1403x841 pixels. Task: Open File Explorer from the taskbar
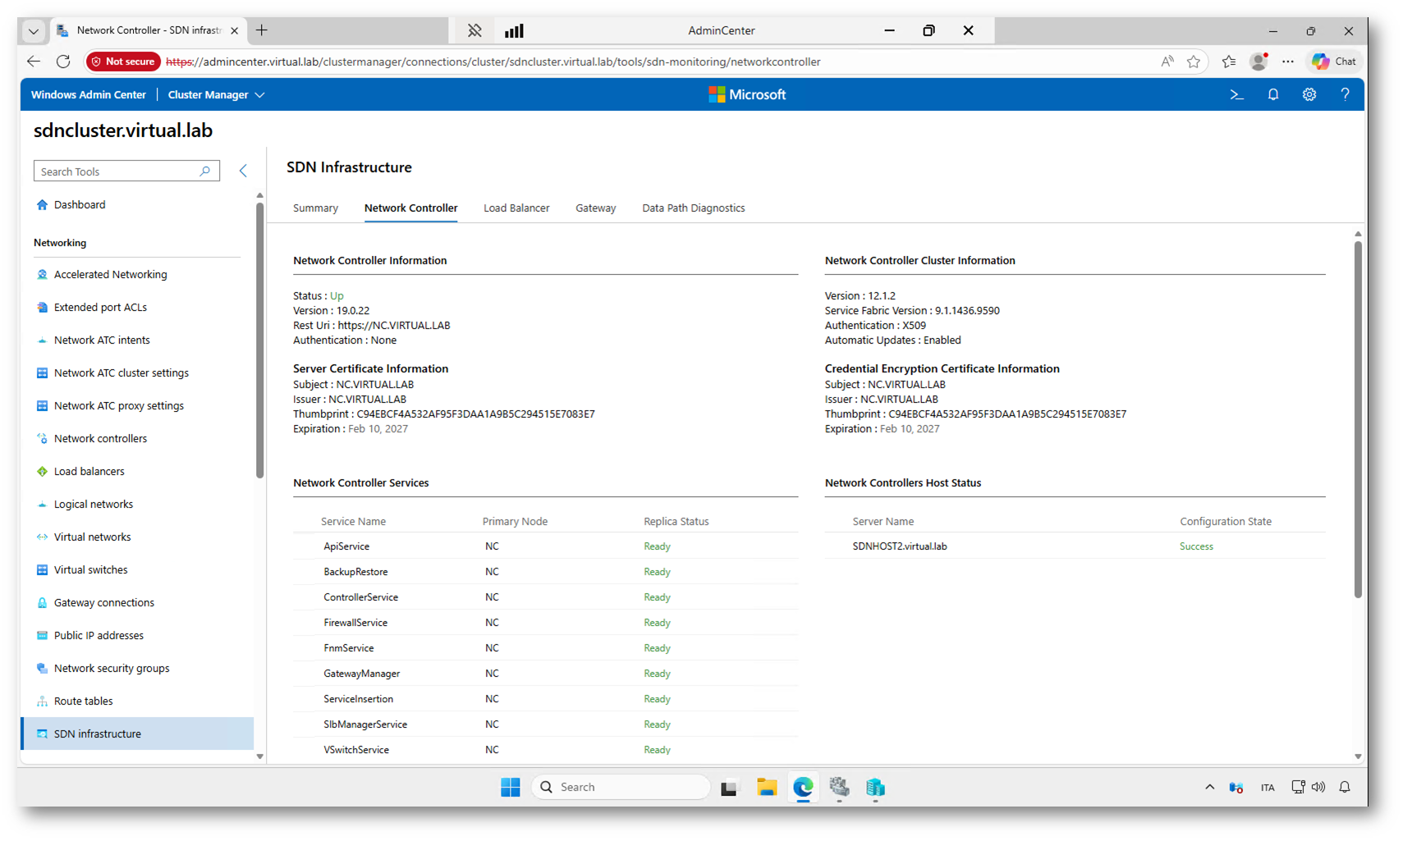766,788
